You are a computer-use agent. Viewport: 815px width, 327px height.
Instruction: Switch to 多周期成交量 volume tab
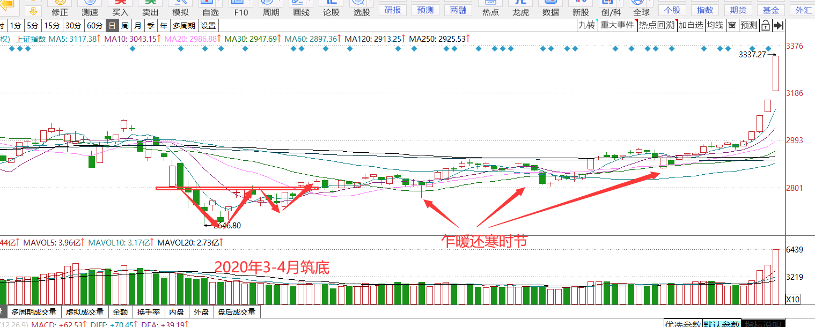point(34,312)
